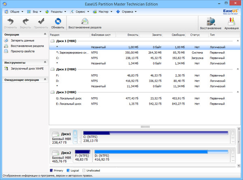Open View properties (Просмотр свойств) in sidebar

(x=22, y=51)
